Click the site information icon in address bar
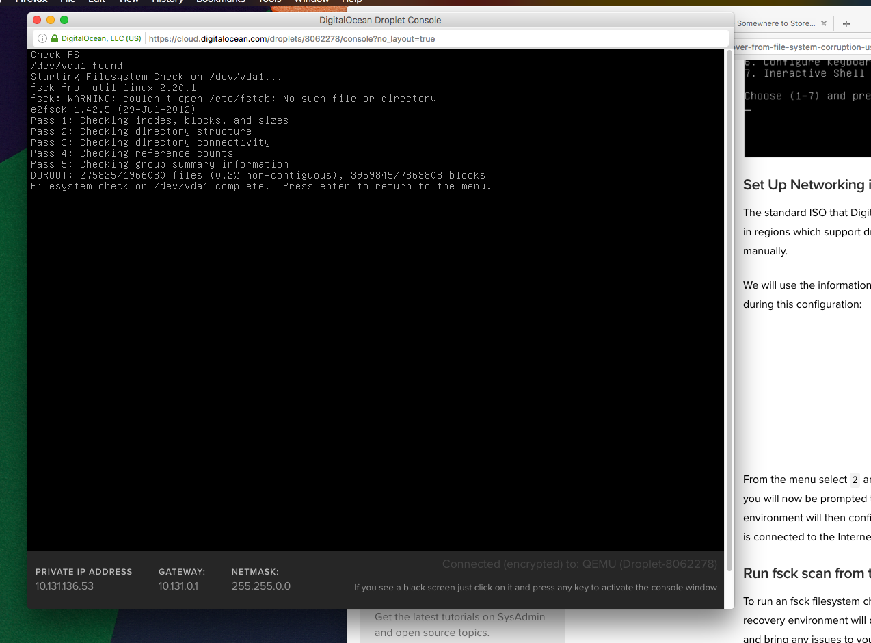 pyautogui.click(x=42, y=39)
